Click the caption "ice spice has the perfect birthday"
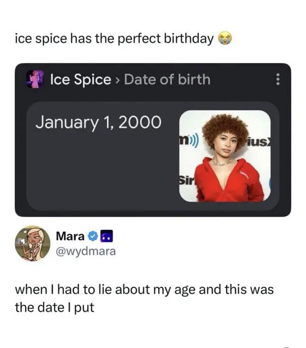 coord(114,39)
